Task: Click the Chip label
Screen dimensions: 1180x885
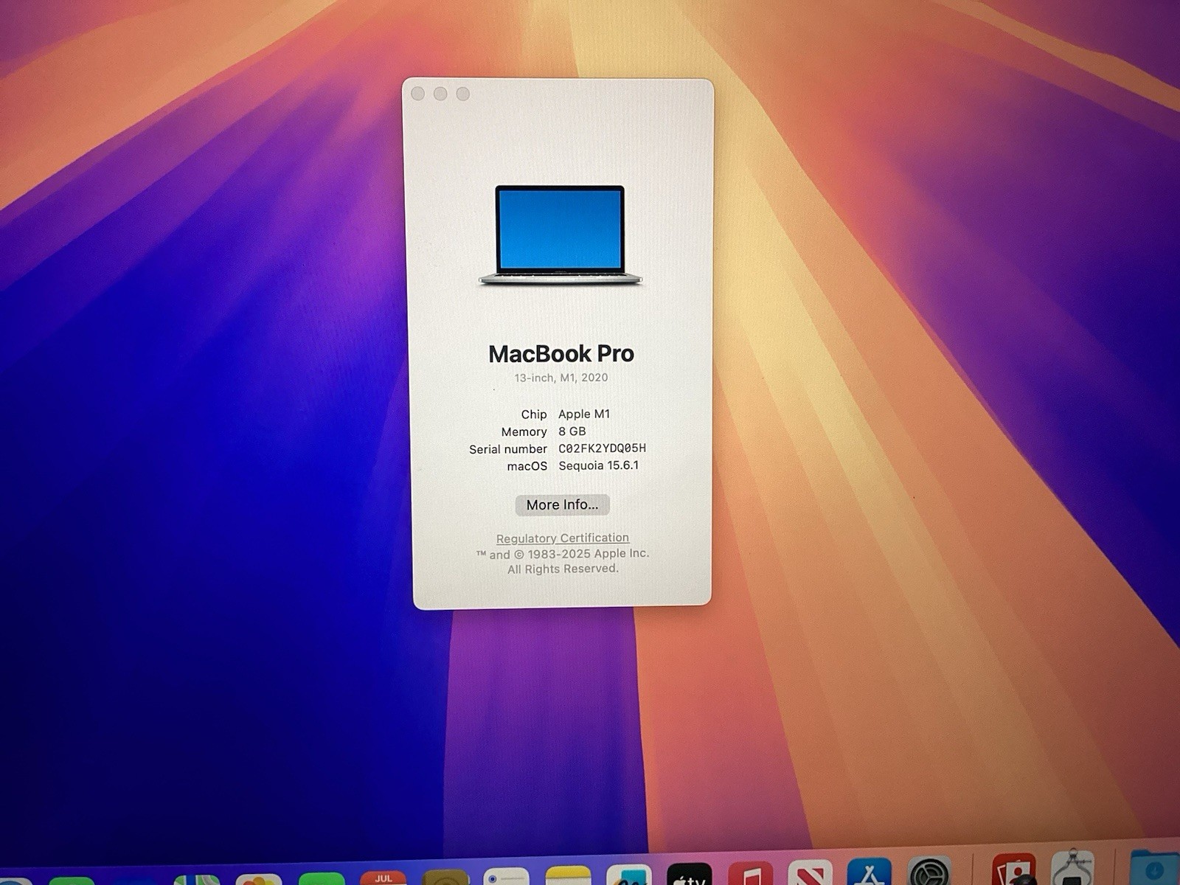Action: pos(534,414)
